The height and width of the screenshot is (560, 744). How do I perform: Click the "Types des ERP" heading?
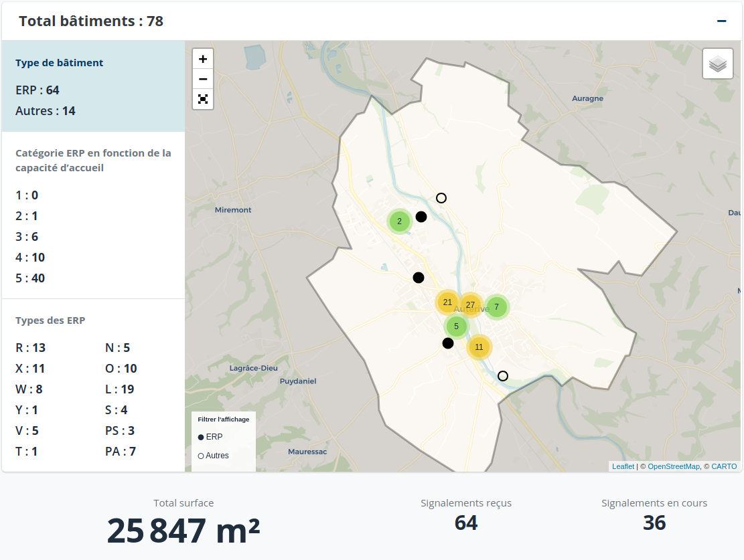tap(50, 320)
